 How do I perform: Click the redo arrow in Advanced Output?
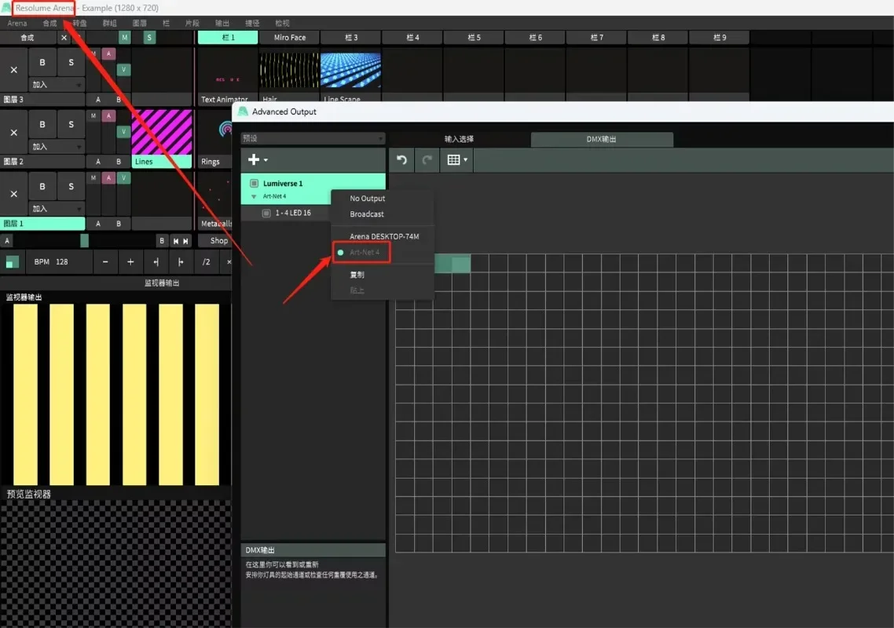click(427, 160)
